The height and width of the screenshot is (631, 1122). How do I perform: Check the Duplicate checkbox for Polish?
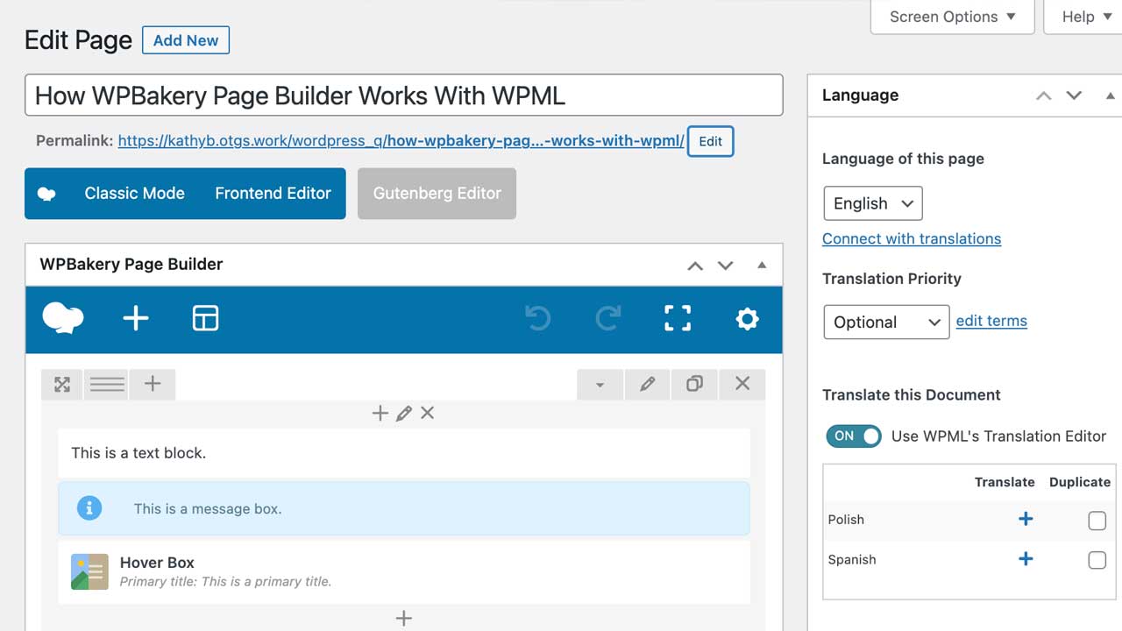[1097, 521]
